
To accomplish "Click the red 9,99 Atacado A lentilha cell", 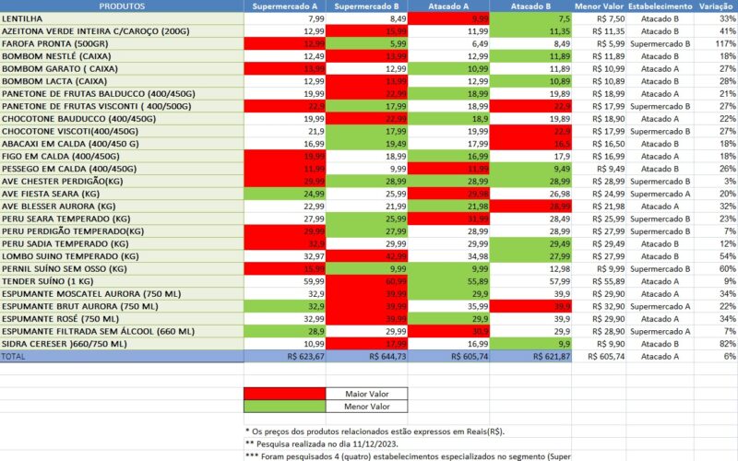I will (x=448, y=18).
